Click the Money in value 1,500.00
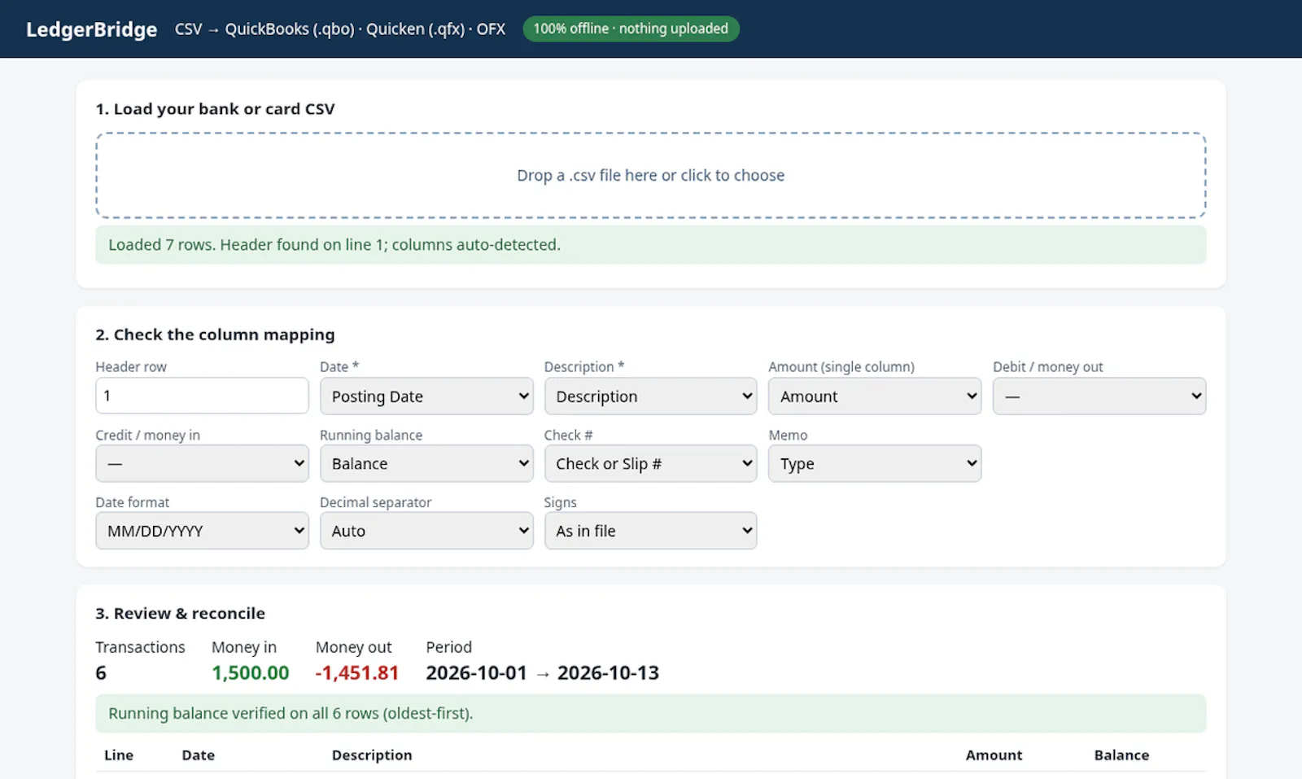The width and height of the screenshot is (1302, 779). coord(251,673)
